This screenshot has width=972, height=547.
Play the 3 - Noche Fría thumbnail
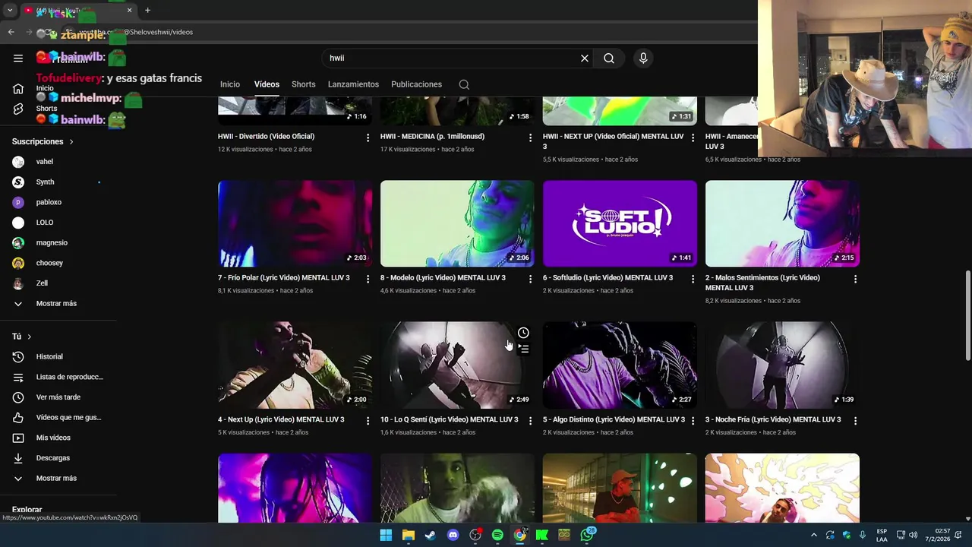point(782,365)
